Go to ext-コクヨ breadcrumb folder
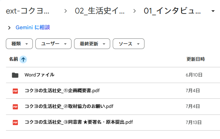This screenshot has height=139, width=220. pos(27,11)
